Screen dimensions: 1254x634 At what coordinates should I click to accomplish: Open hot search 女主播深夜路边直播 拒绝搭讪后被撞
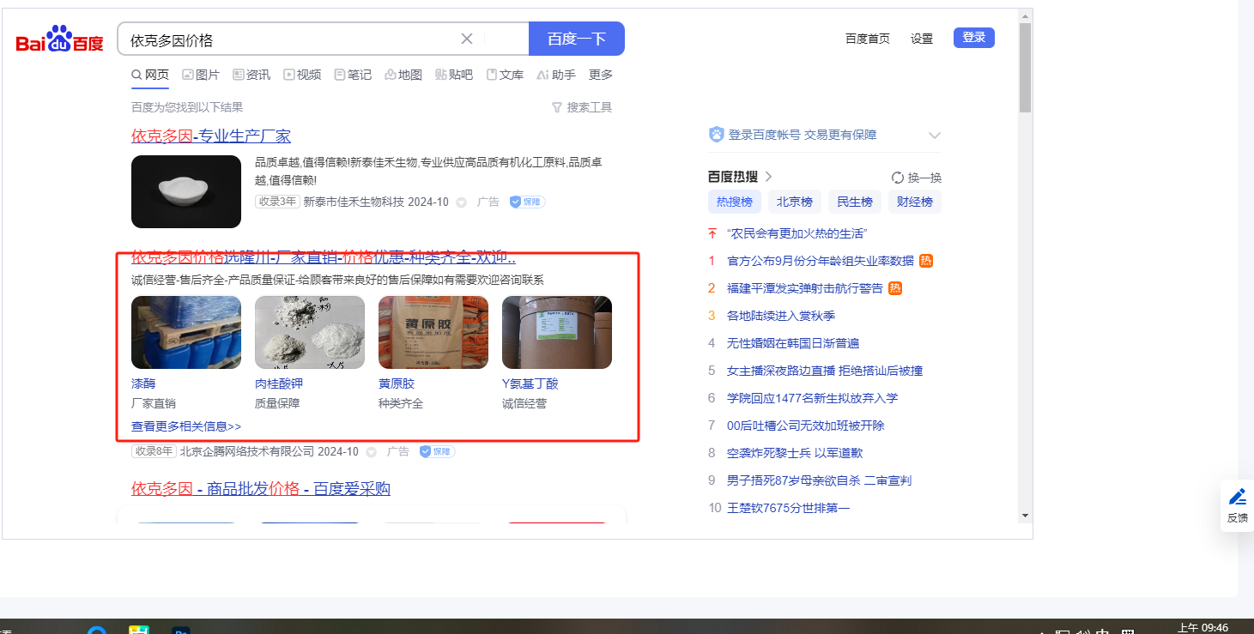(x=825, y=371)
